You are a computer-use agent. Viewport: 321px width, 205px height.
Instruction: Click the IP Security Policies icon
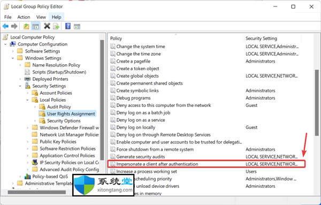tap(35, 162)
